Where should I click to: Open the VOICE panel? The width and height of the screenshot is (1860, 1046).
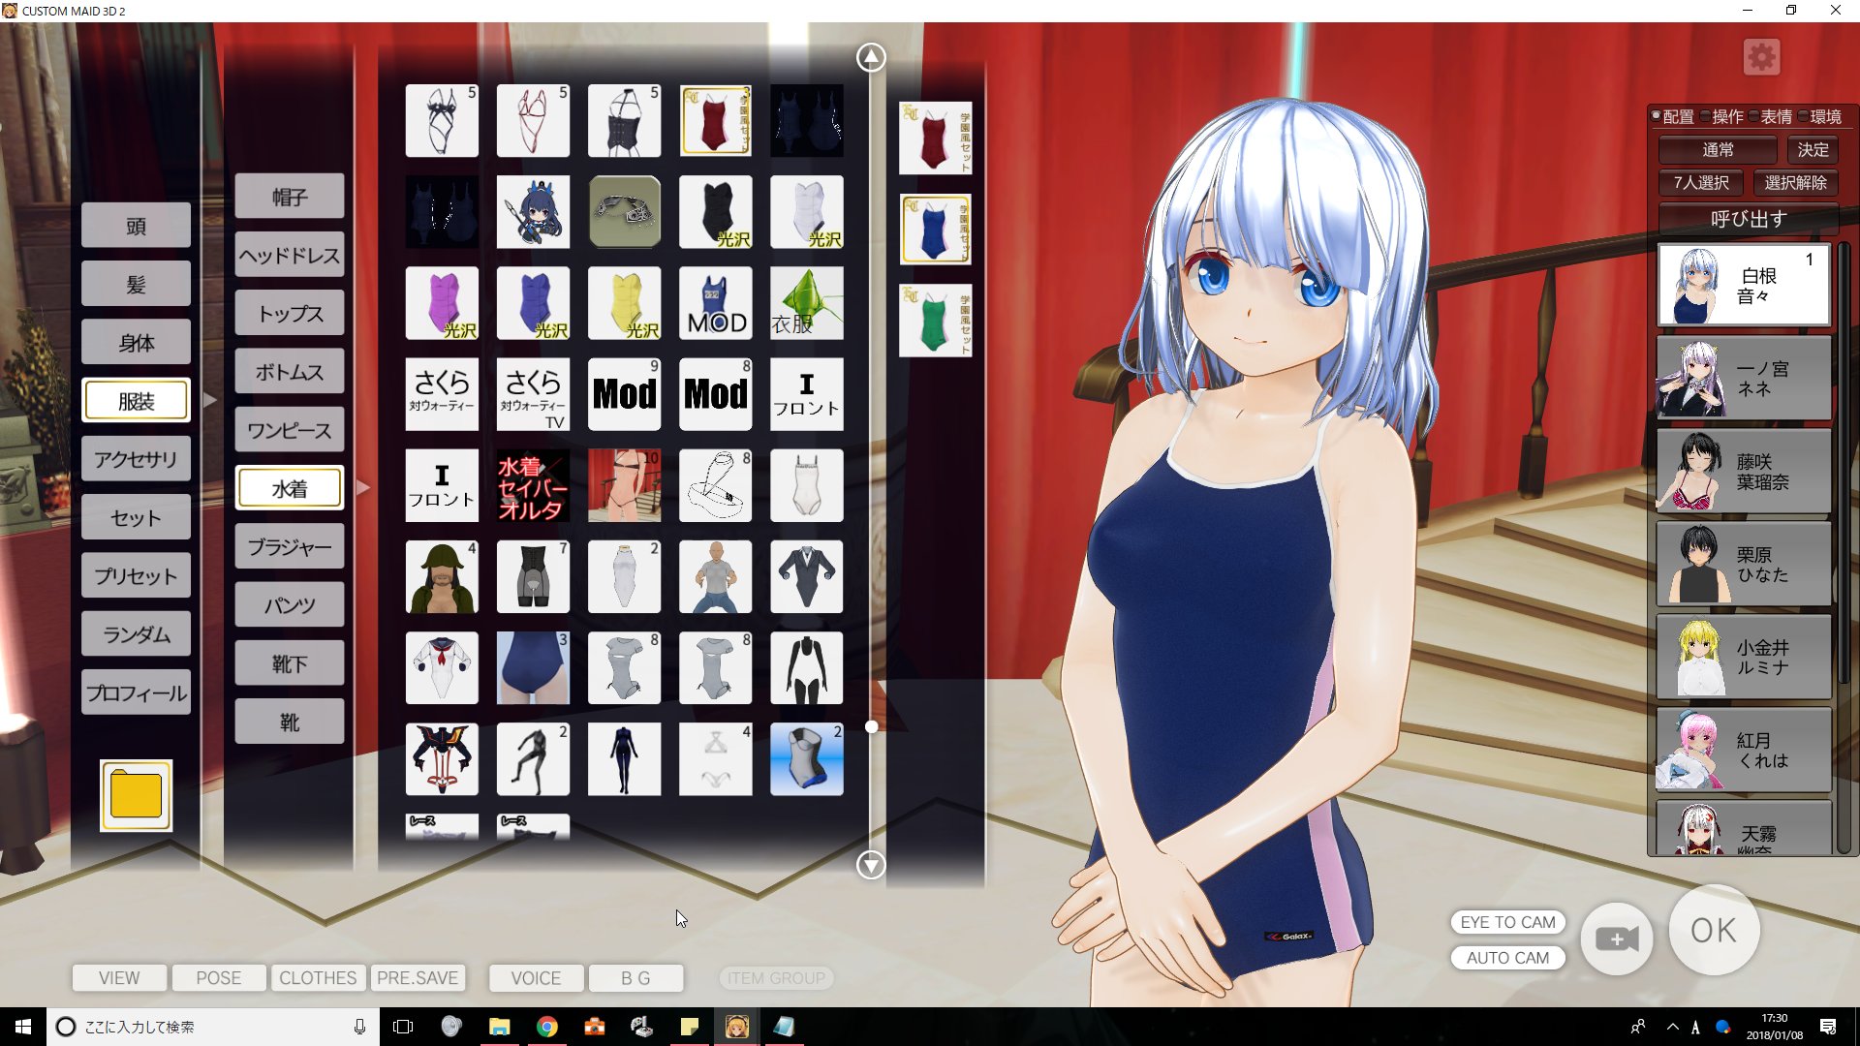point(536,977)
